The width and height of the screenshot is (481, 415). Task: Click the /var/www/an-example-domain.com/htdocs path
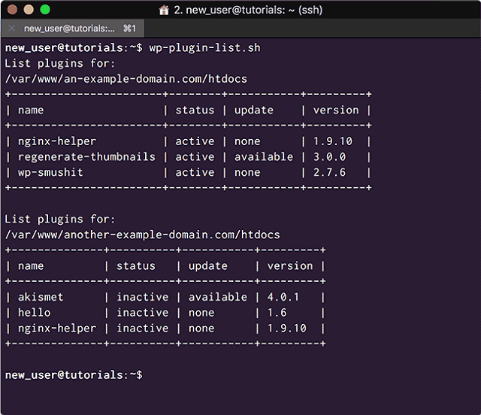(126, 79)
